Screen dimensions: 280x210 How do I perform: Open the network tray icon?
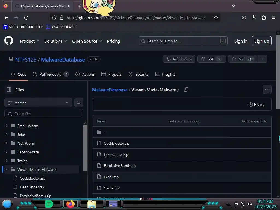point(243,204)
